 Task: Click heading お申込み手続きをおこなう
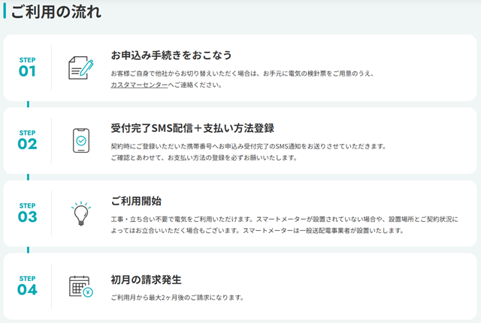(171, 55)
